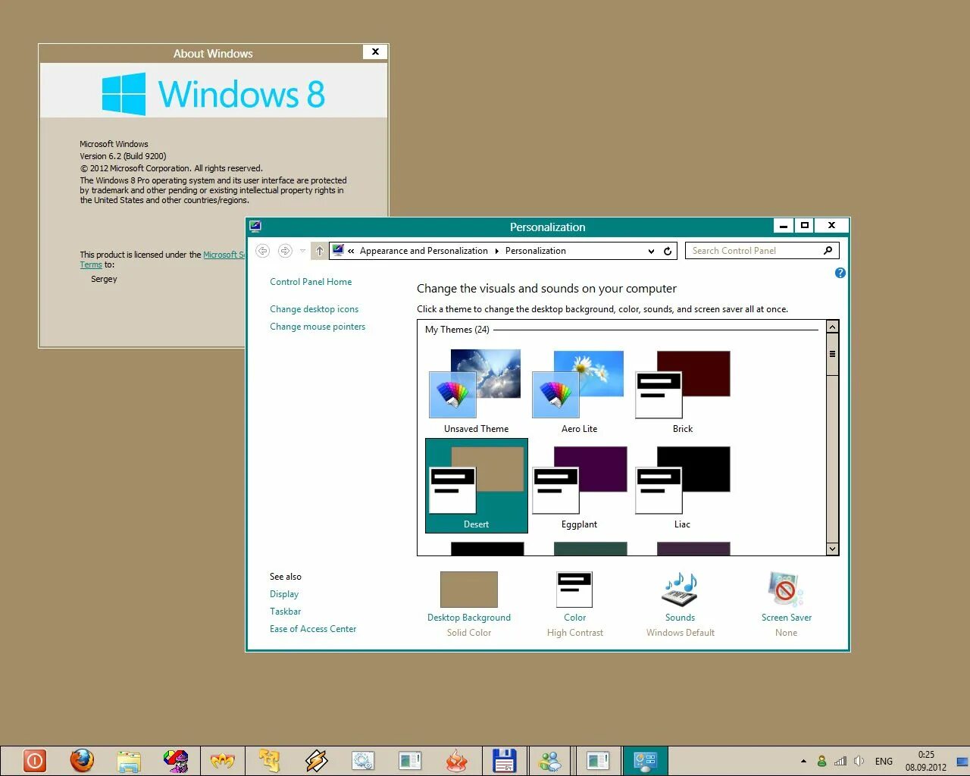Open Personalization help question mark
970x776 pixels.
click(x=840, y=273)
